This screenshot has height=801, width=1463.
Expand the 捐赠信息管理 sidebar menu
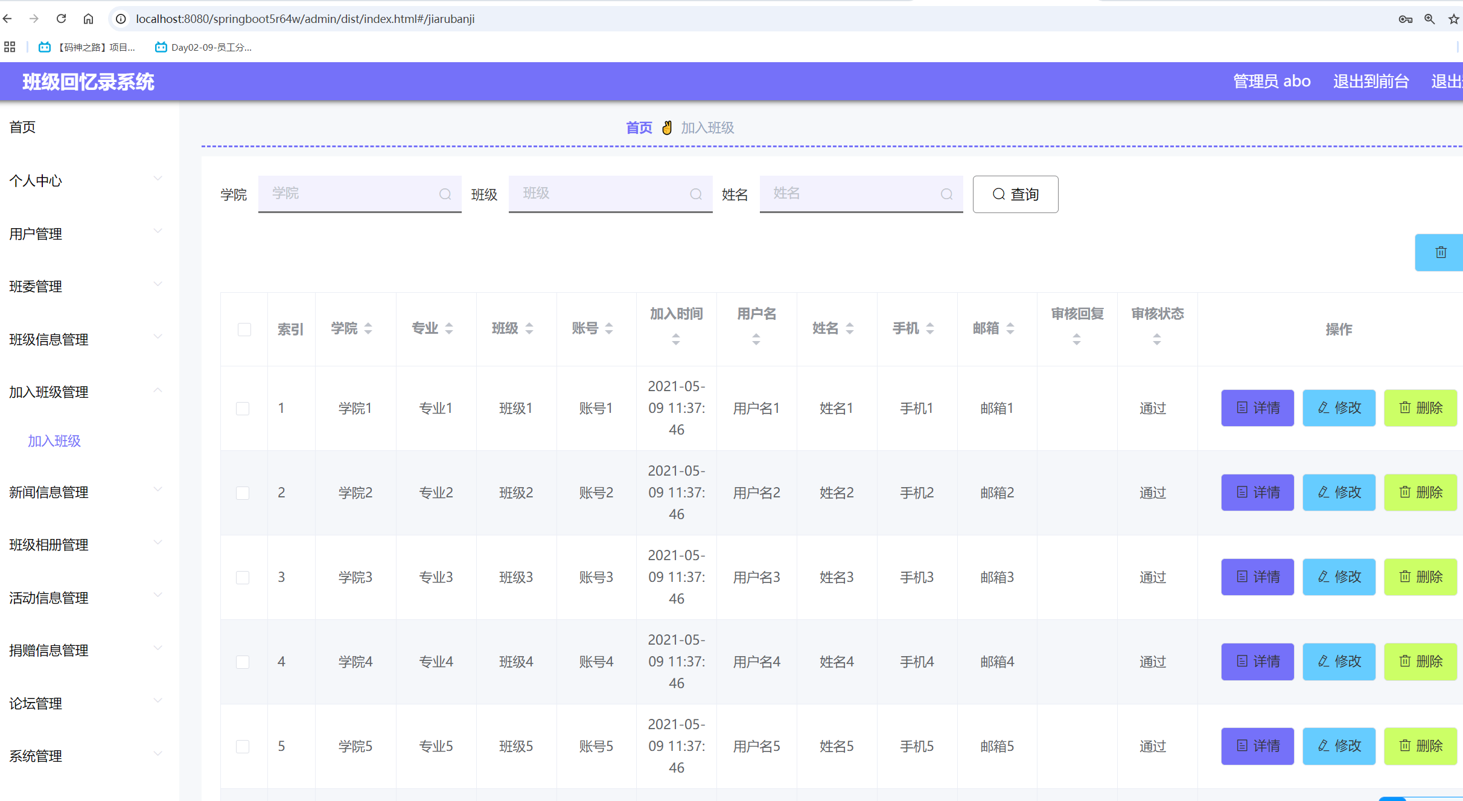coord(89,650)
